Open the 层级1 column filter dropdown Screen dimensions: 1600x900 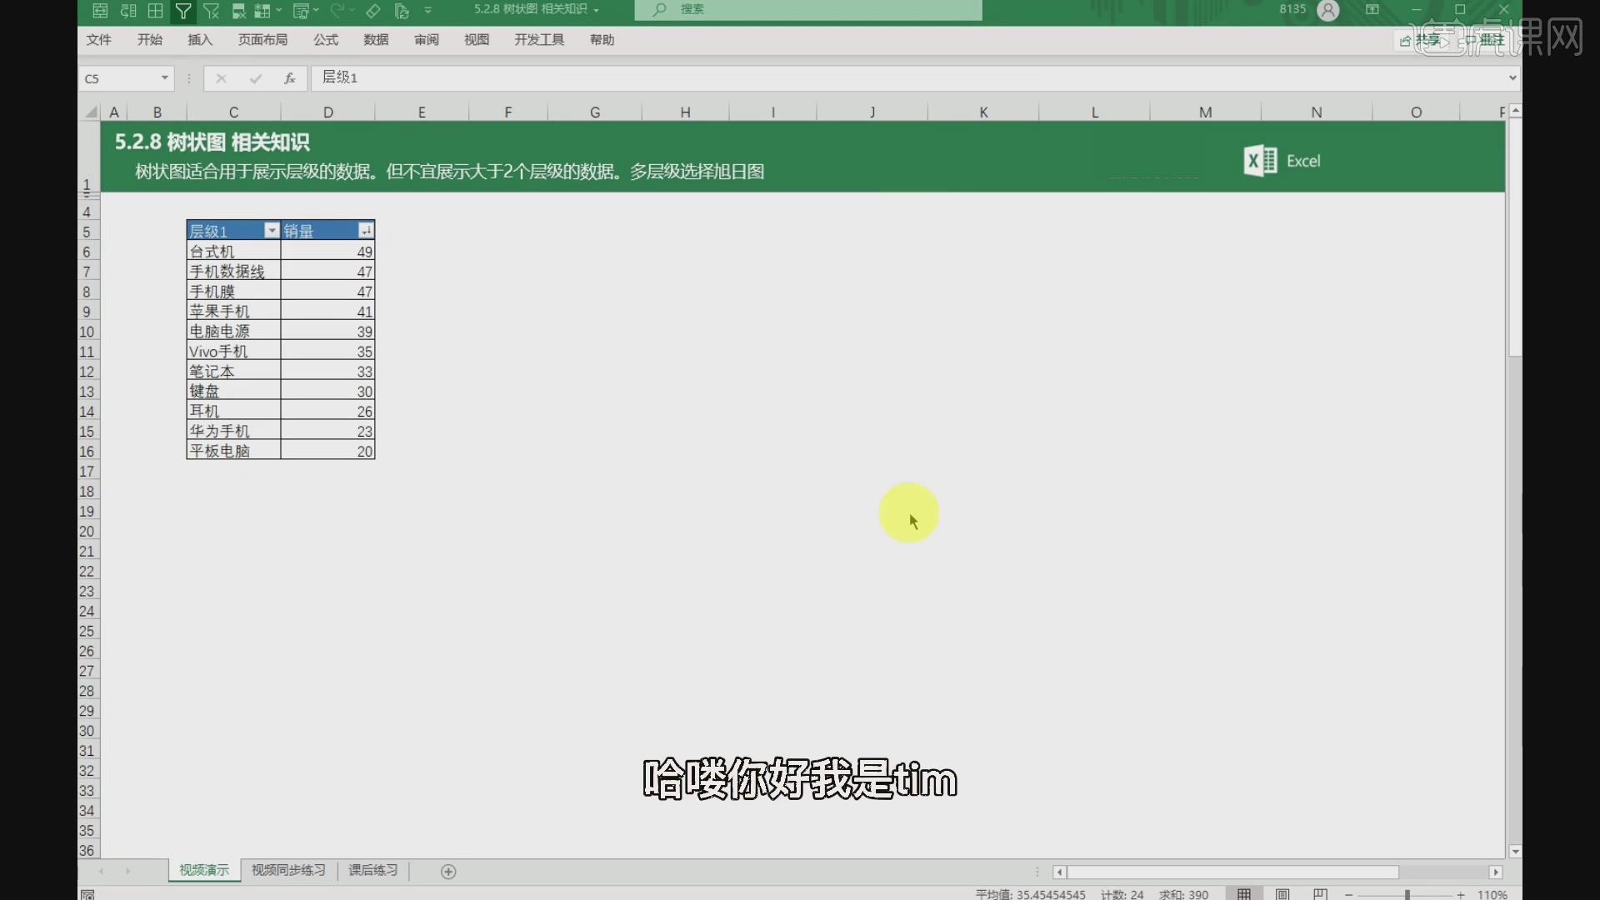[x=271, y=230]
